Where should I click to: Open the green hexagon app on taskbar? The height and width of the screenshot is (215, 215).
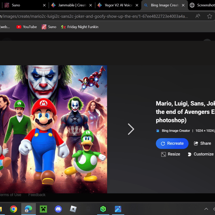coord(103,209)
